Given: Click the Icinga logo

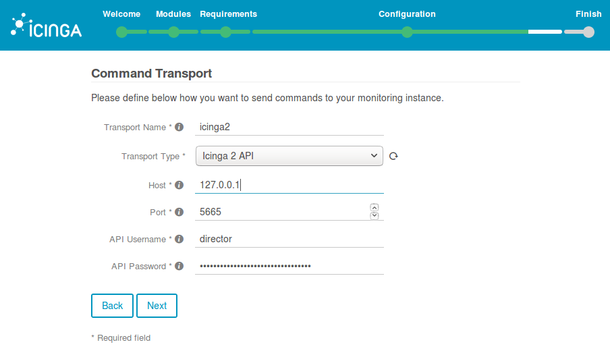Looking at the screenshot, I should (x=47, y=25).
